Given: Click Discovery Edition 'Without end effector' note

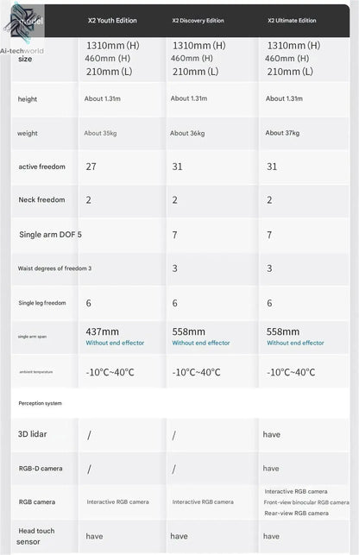Looking at the screenshot, I should (201, 343).
